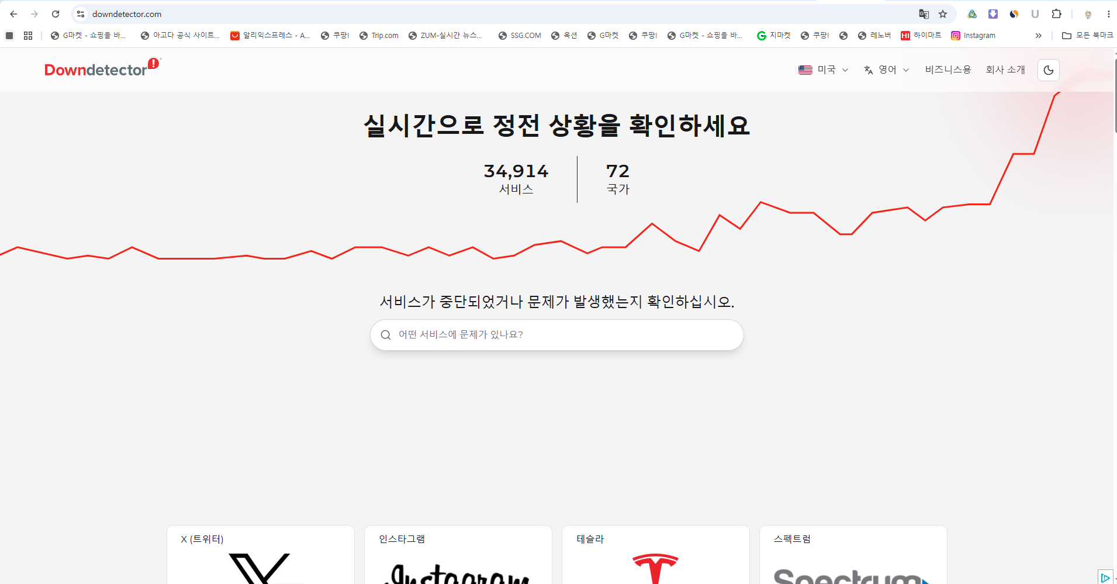This screenshot has height=584, width=1117.
Task: Click the magnifier icon in the search box
Action: (x=386, y=335)
